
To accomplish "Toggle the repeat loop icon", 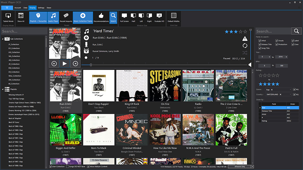I will pos(245,46).
